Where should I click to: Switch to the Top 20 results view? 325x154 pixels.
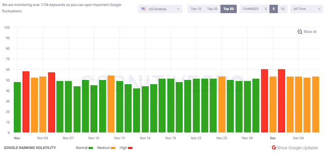[x=212, y=9]
